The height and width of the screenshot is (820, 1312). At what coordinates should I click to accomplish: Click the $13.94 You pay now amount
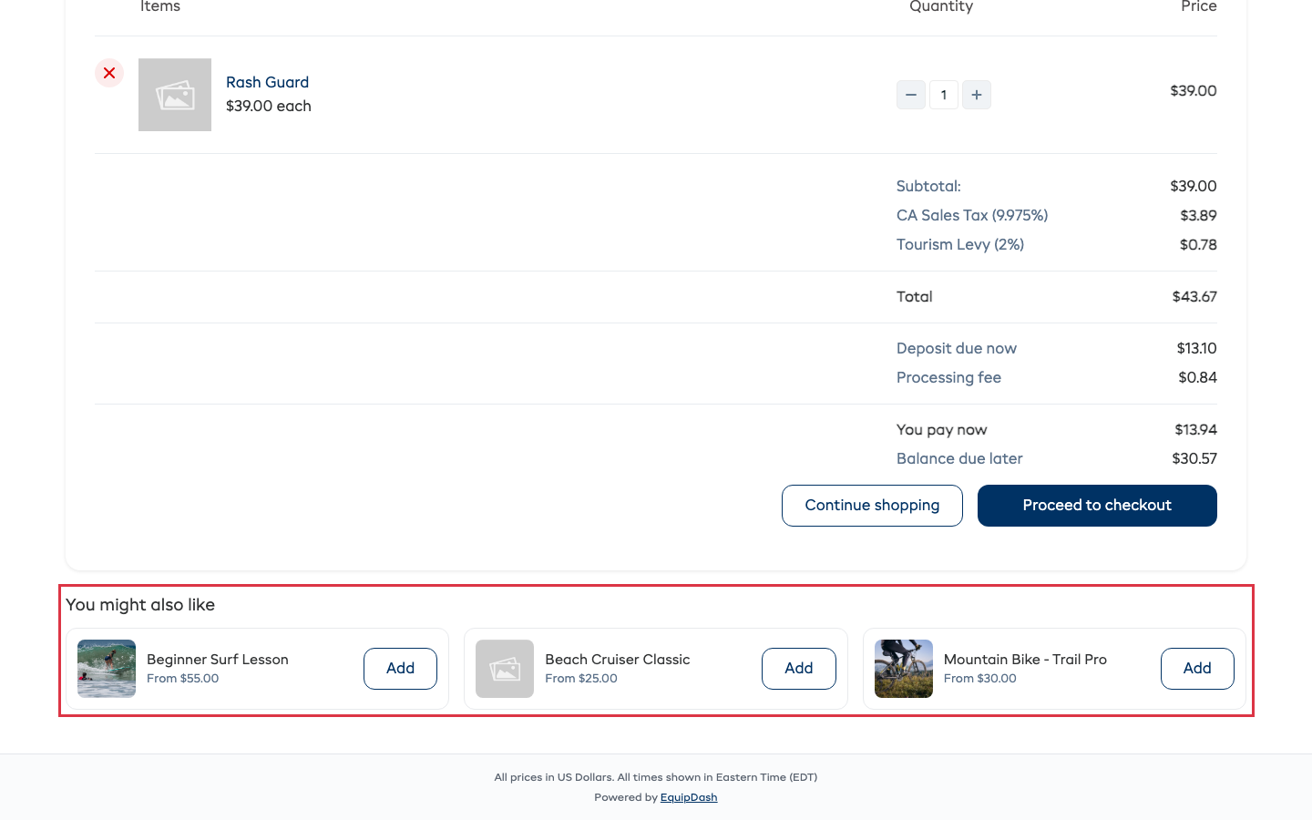[x=1195, y=430]
